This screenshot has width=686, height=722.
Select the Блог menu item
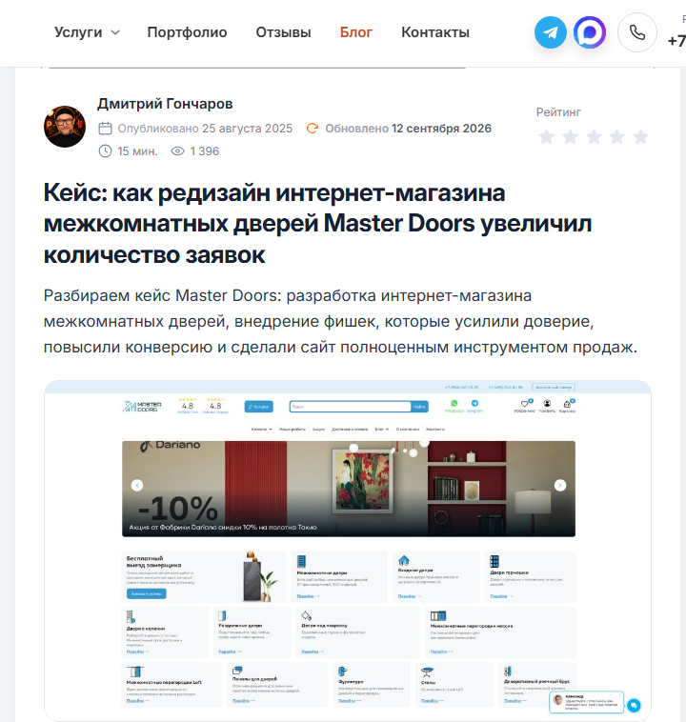tap(356, 32)
